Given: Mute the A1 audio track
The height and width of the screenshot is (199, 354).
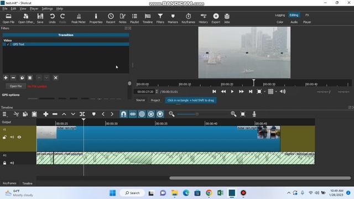Looking at the screenshot, I should coord(12,163).
